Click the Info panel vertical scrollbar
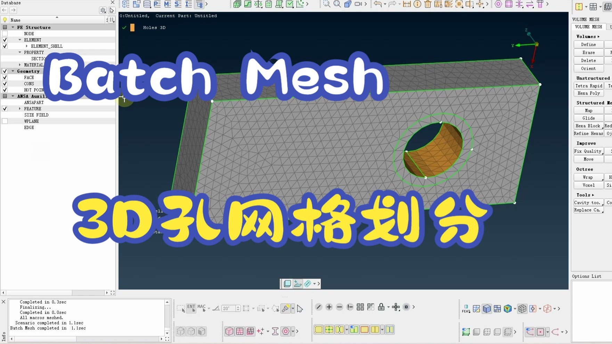The image size is (612, 344). click(167, 318)
